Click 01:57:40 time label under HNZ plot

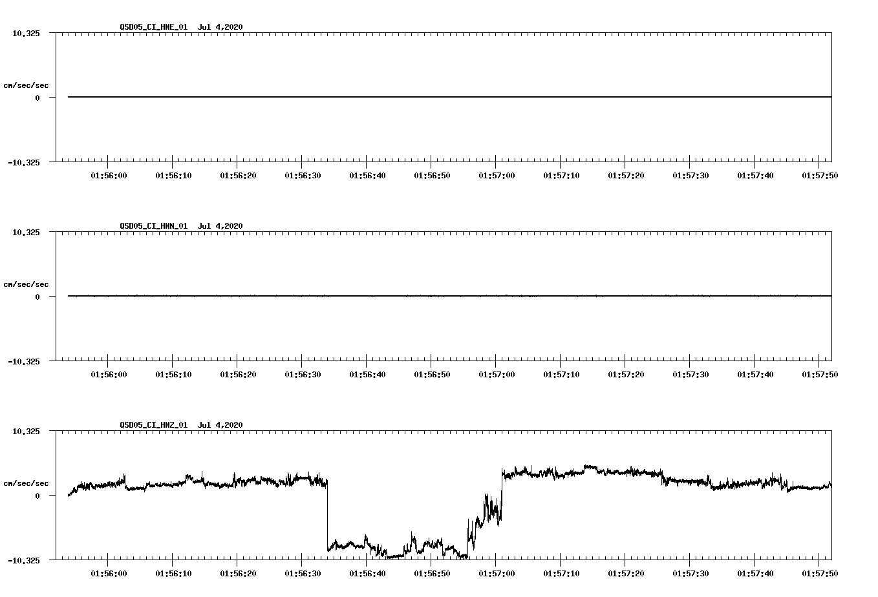pyautogui.click(x=755, y=574)
